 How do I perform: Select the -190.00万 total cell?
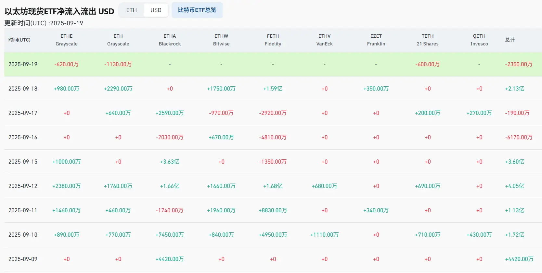[x=517, y=113]
